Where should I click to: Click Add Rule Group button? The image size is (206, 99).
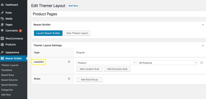[89, 79]
